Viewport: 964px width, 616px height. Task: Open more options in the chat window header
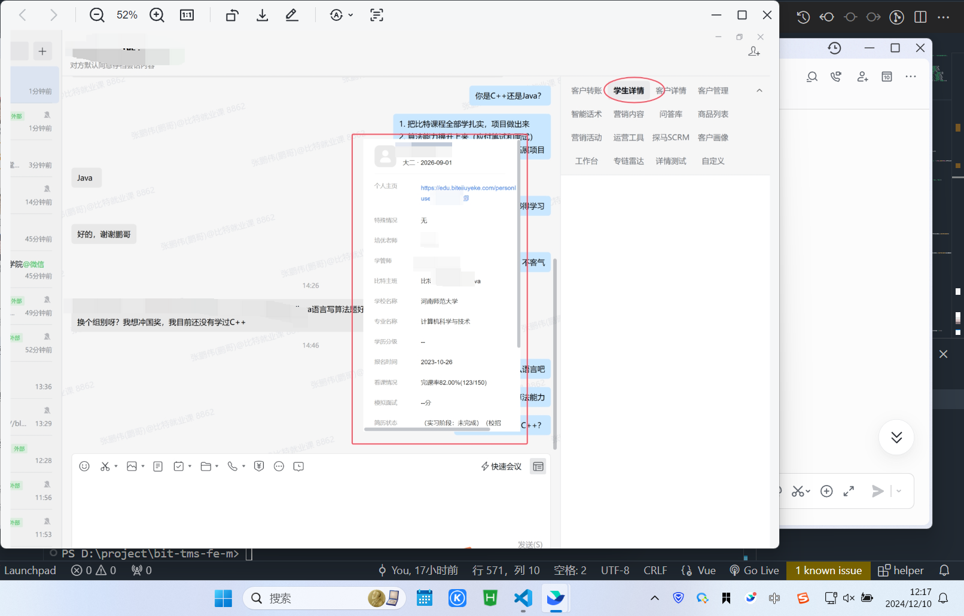coord(911,77)
